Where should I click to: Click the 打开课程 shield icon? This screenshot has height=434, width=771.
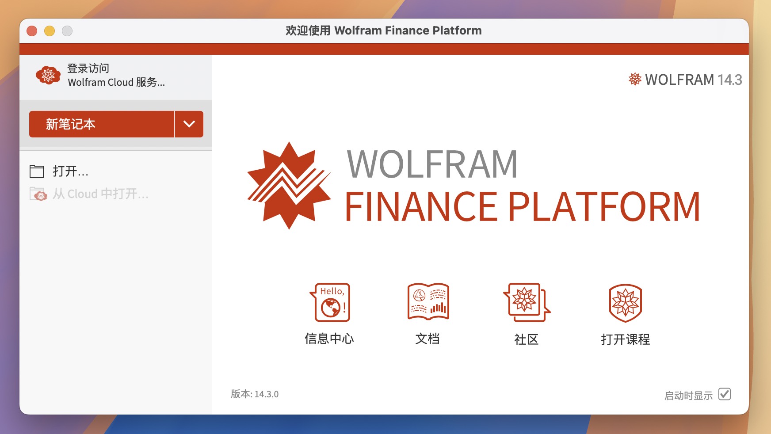click(x=625, y=302)
